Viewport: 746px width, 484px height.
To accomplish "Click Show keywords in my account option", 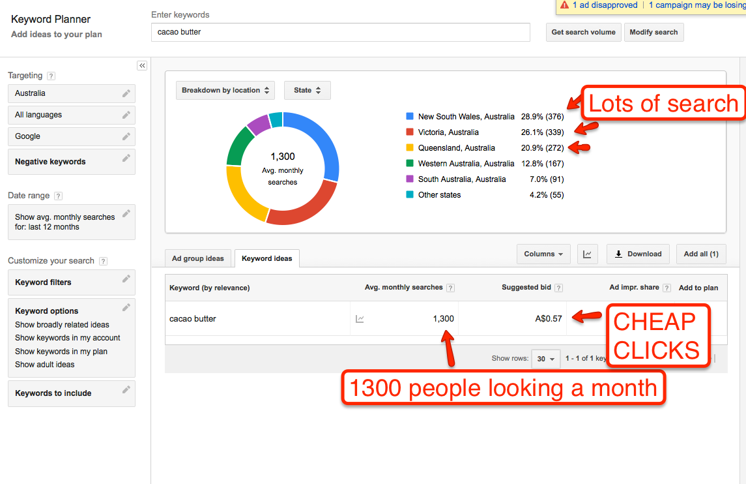I will point(68,338).
